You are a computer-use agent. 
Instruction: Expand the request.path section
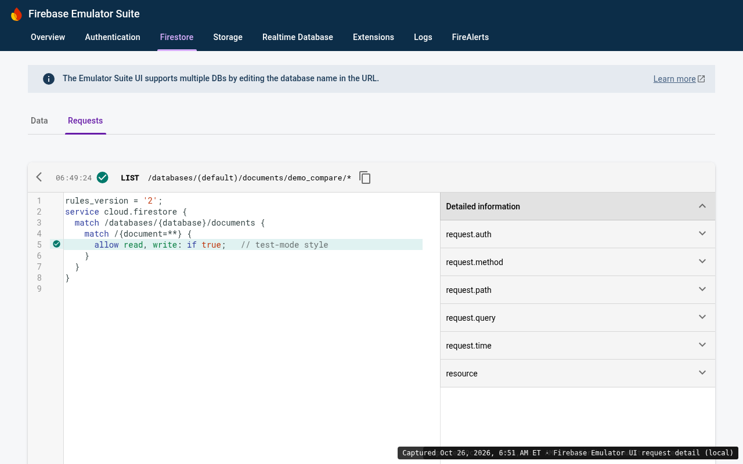pyautogui.click(x=578, y=290)
